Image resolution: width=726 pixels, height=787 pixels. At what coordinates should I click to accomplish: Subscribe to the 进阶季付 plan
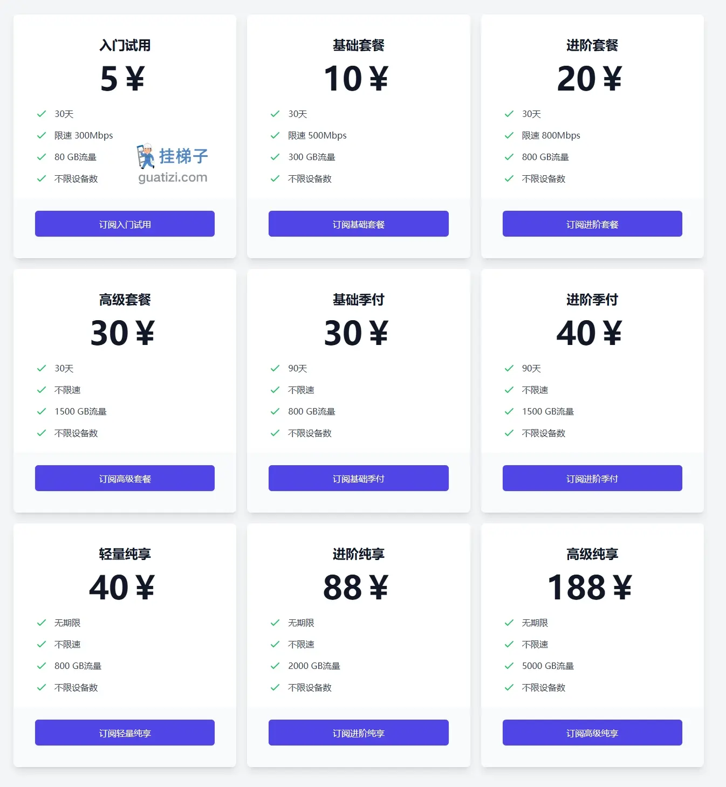[x=592, y=478]
